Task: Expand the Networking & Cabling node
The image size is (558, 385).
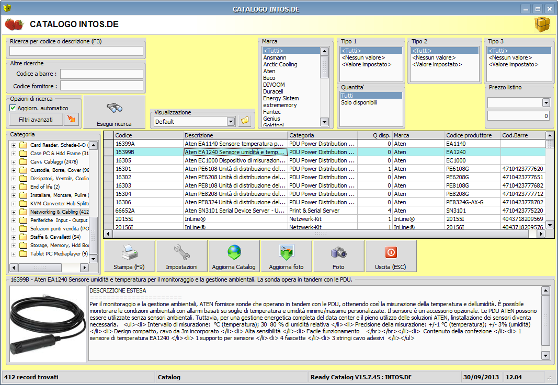Action: (x=14, y=212)
